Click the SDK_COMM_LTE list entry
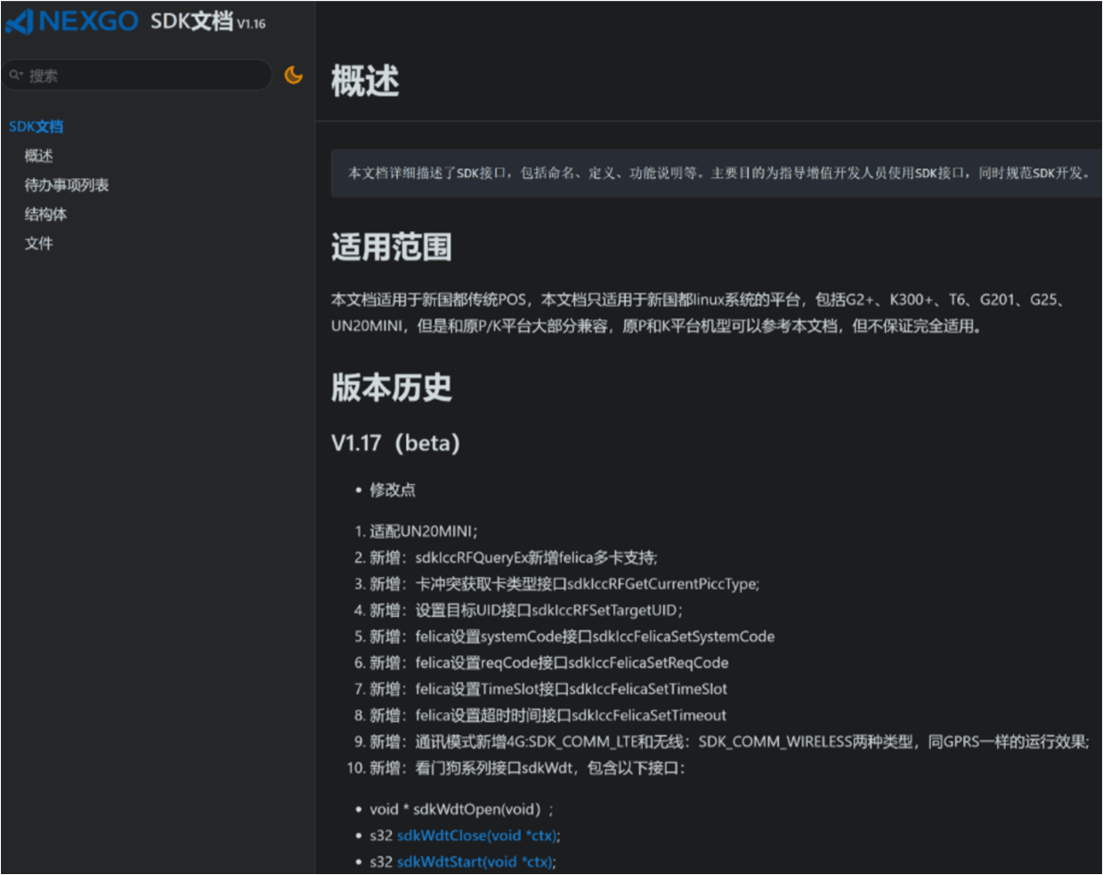1103x875 pixels. pyautogui.click(x=729, y=741)
